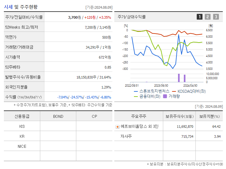Click trading volume 34,291주 / 1억원
This screenshot has height=169, width=226.
point(98,47)
